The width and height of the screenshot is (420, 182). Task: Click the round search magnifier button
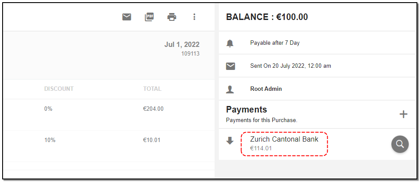click(x=400, y=144)
